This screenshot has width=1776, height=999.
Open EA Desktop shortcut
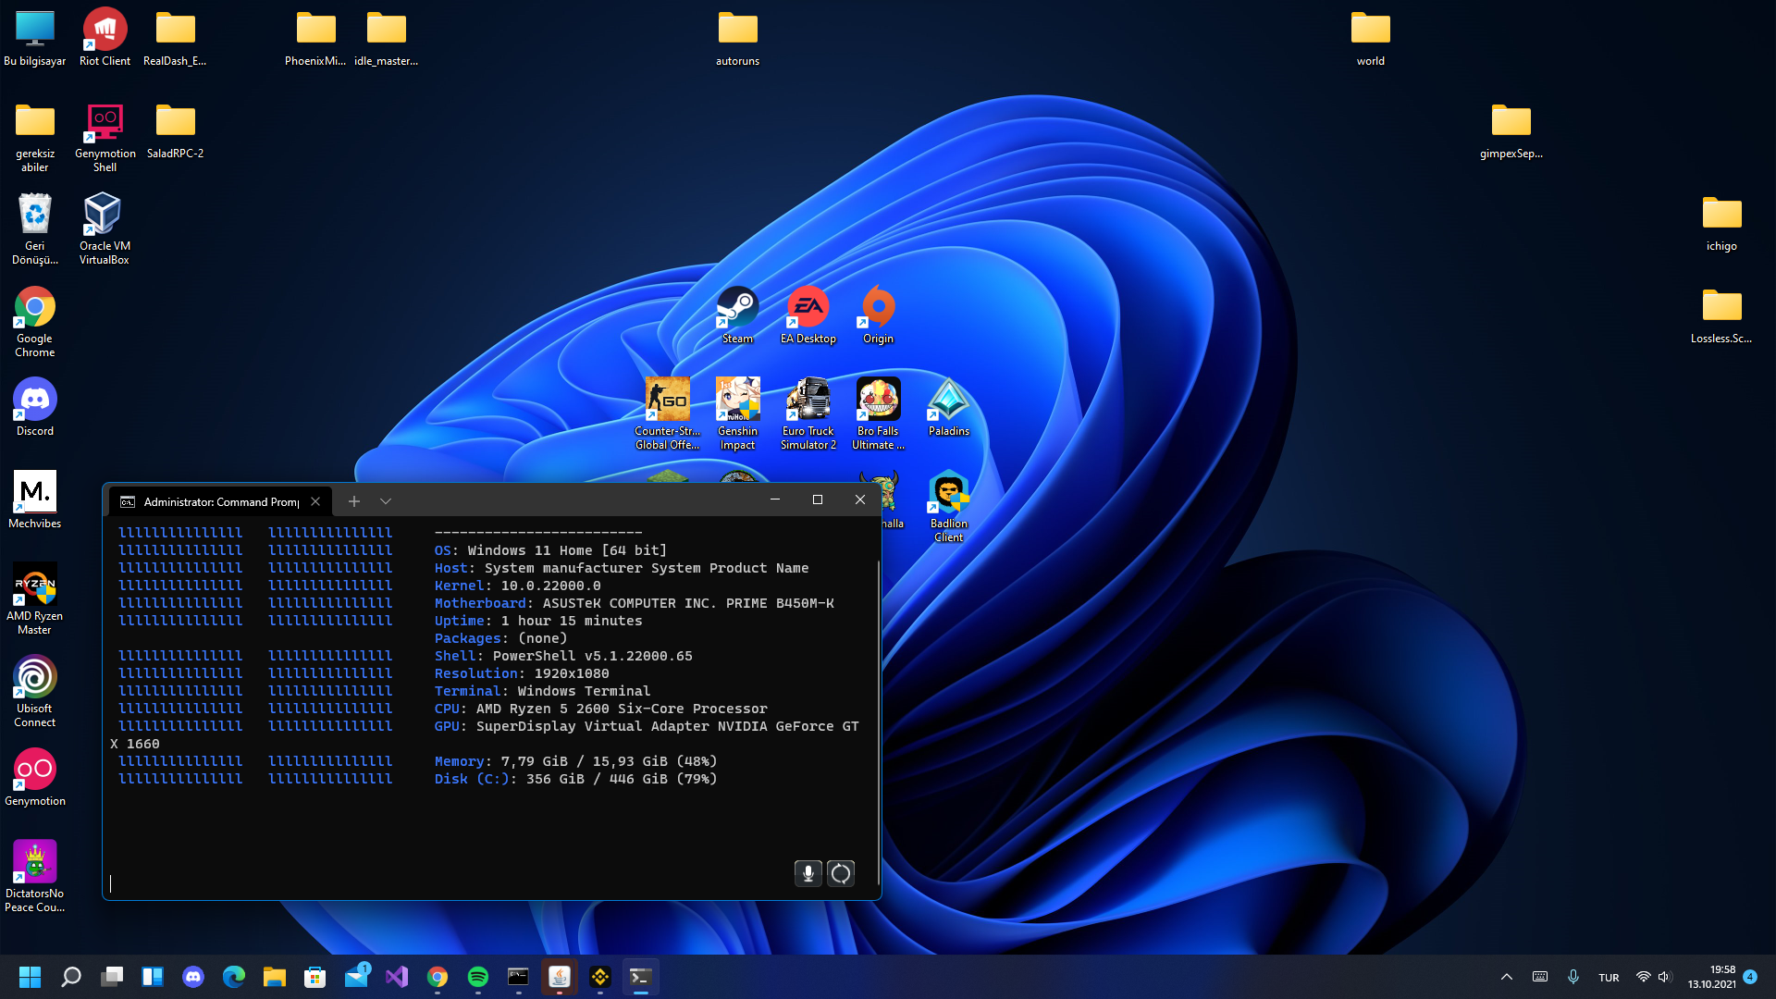pos(808,314)
